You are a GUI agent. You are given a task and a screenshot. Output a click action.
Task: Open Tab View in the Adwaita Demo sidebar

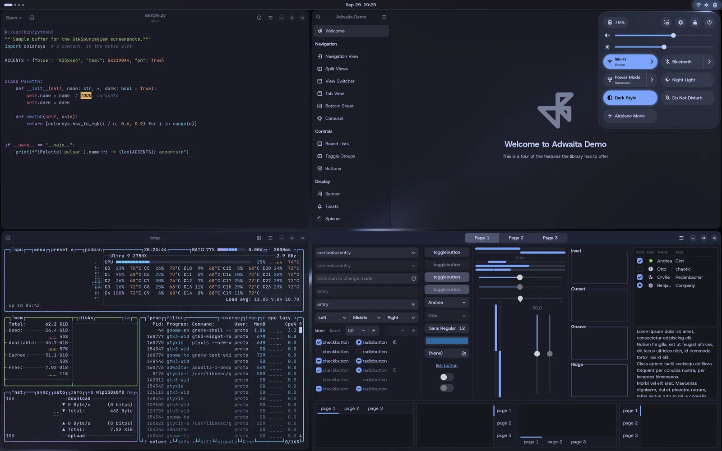[351, 93]
